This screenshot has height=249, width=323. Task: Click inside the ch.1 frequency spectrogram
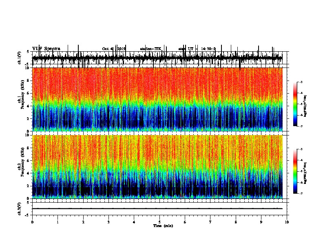(157, 99)
